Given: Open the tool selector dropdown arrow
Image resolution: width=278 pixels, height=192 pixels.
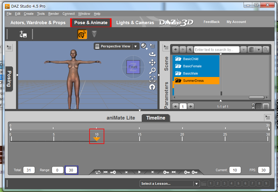Looking at the screenshot, I should click(x=94, y=34).
